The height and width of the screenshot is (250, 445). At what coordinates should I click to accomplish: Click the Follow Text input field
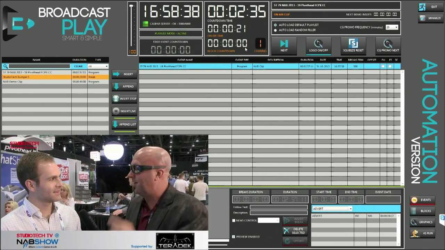(x=278, y=207)
